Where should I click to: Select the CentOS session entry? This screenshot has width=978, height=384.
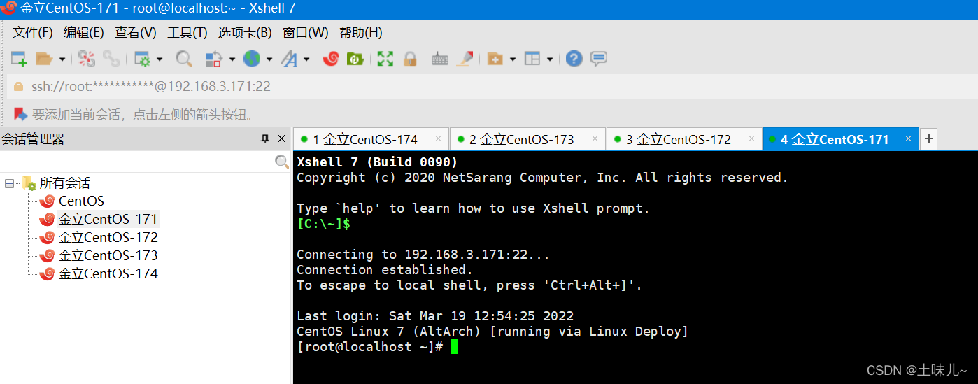tap(72, 201)
